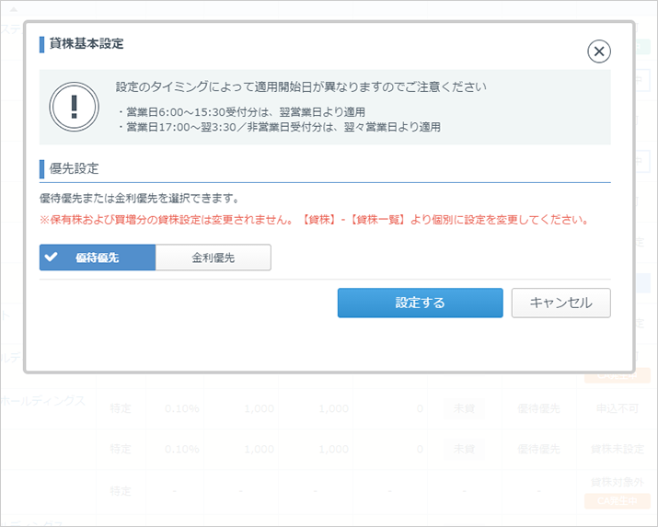Click the 未貸 badge in 申込不可 row
This screenshot has width=658, height=527.
[x=463, y=407]
